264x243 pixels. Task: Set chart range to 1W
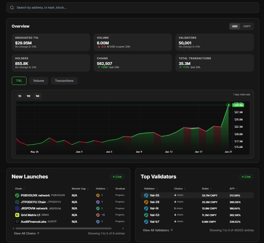click(x=28, y=96)
